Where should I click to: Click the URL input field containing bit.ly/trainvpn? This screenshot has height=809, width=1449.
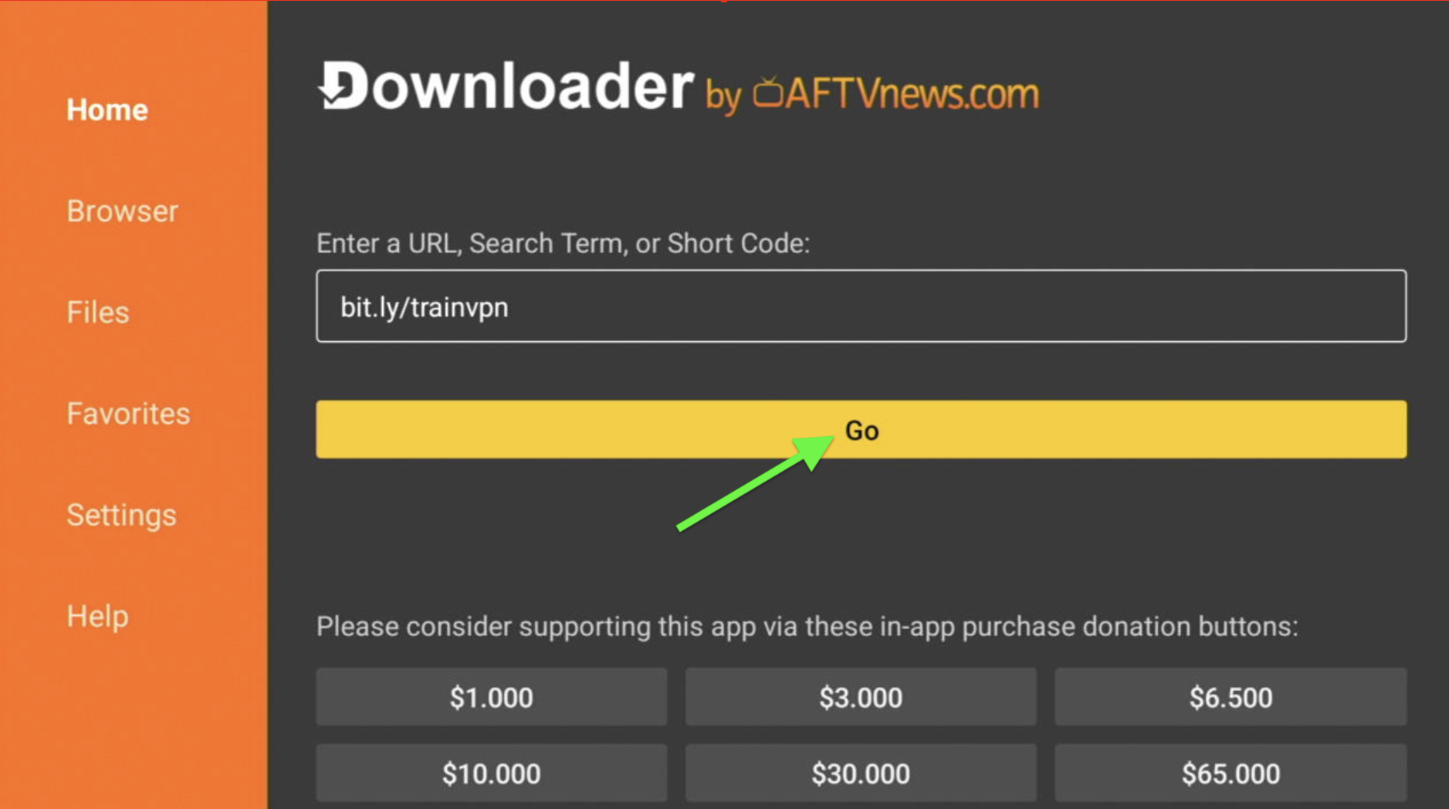pyautogui.click(x=861, y=306)
